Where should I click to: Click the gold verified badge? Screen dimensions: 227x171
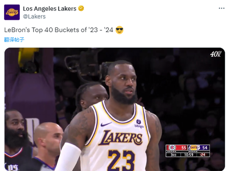click(x=81, y=8)
